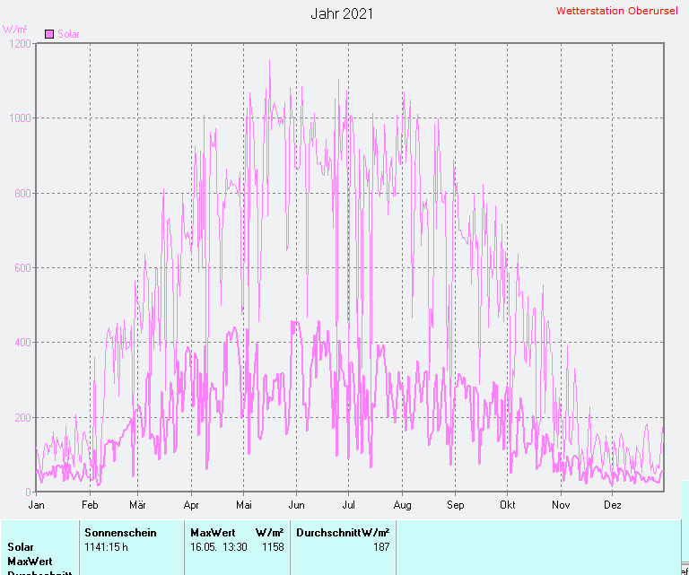This screenshot has height=575, width=689.
Task: Click the 'Jan' month label
Action: [36, 505]
